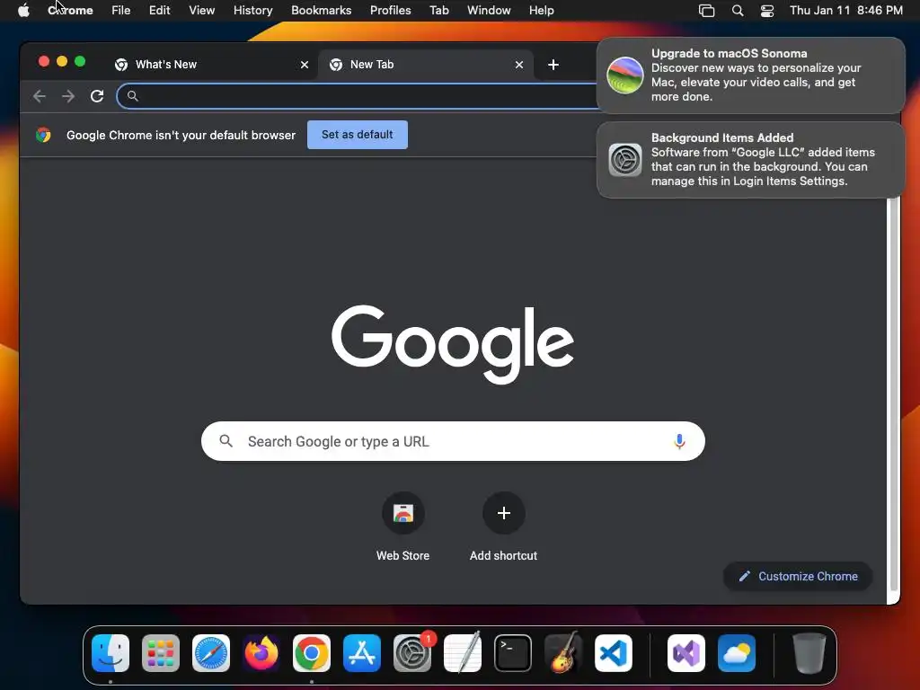Open the Window menu
Screen dimensions: 920x690
[489, 11]
